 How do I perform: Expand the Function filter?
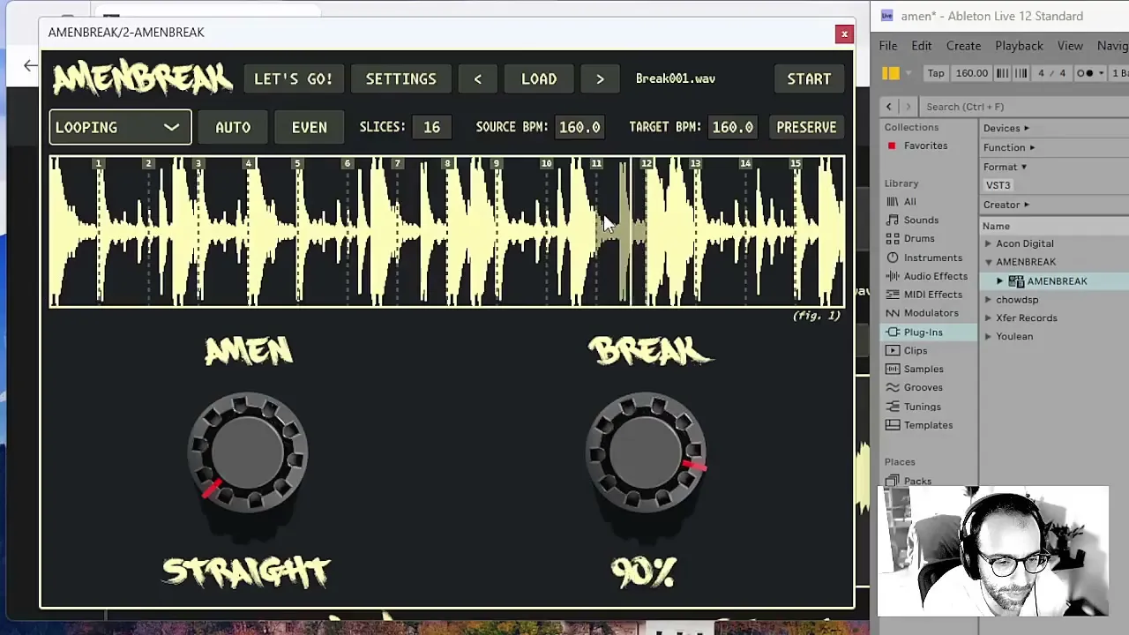pos(1009,148)
